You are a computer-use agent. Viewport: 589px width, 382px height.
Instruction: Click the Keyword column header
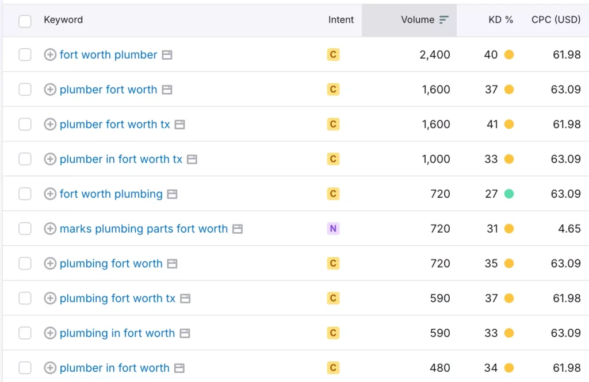point(63,20)
